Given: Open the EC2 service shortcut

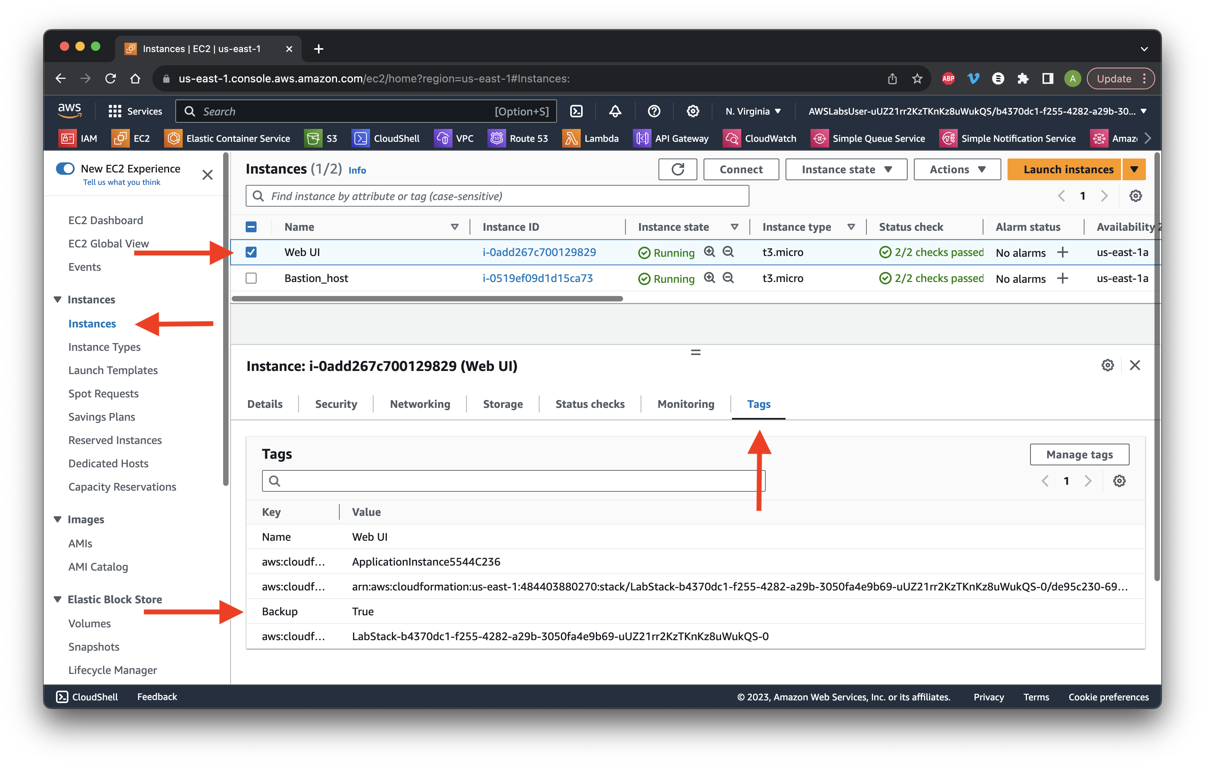Looking at the screenshot, I should tap(131, 139).
